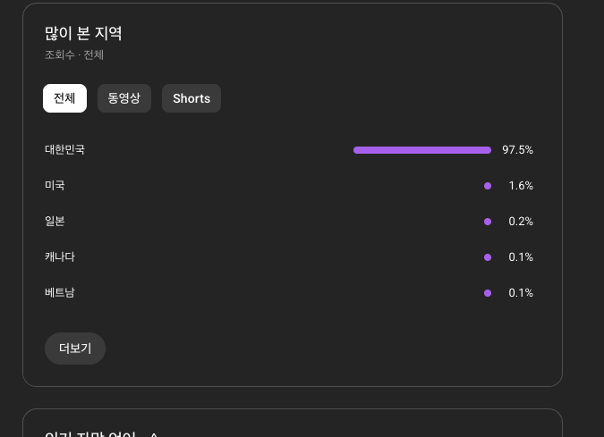Click the 1.6% value
Screen dimensions: 604x437
coord(521,186)
